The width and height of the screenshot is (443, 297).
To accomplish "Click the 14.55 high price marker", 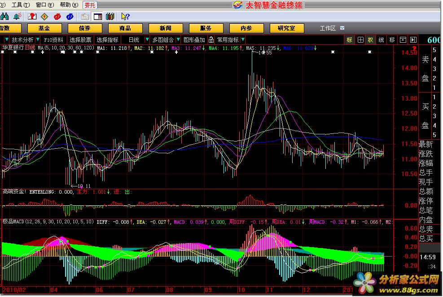I will 265,53.
